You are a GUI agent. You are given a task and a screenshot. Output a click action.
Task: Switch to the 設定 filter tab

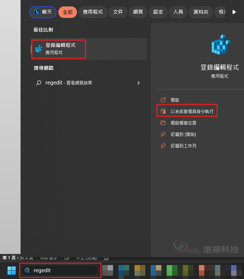[158, 12]
